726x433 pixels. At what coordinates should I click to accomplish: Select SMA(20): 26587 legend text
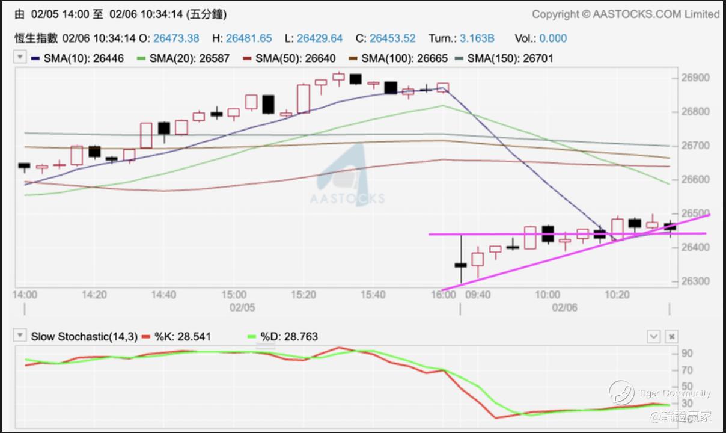tap(189, 58)
